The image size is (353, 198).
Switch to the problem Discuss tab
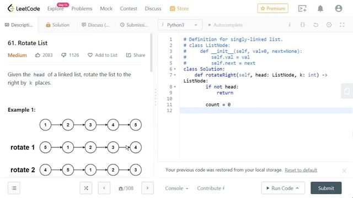click(x=95, y=25)
